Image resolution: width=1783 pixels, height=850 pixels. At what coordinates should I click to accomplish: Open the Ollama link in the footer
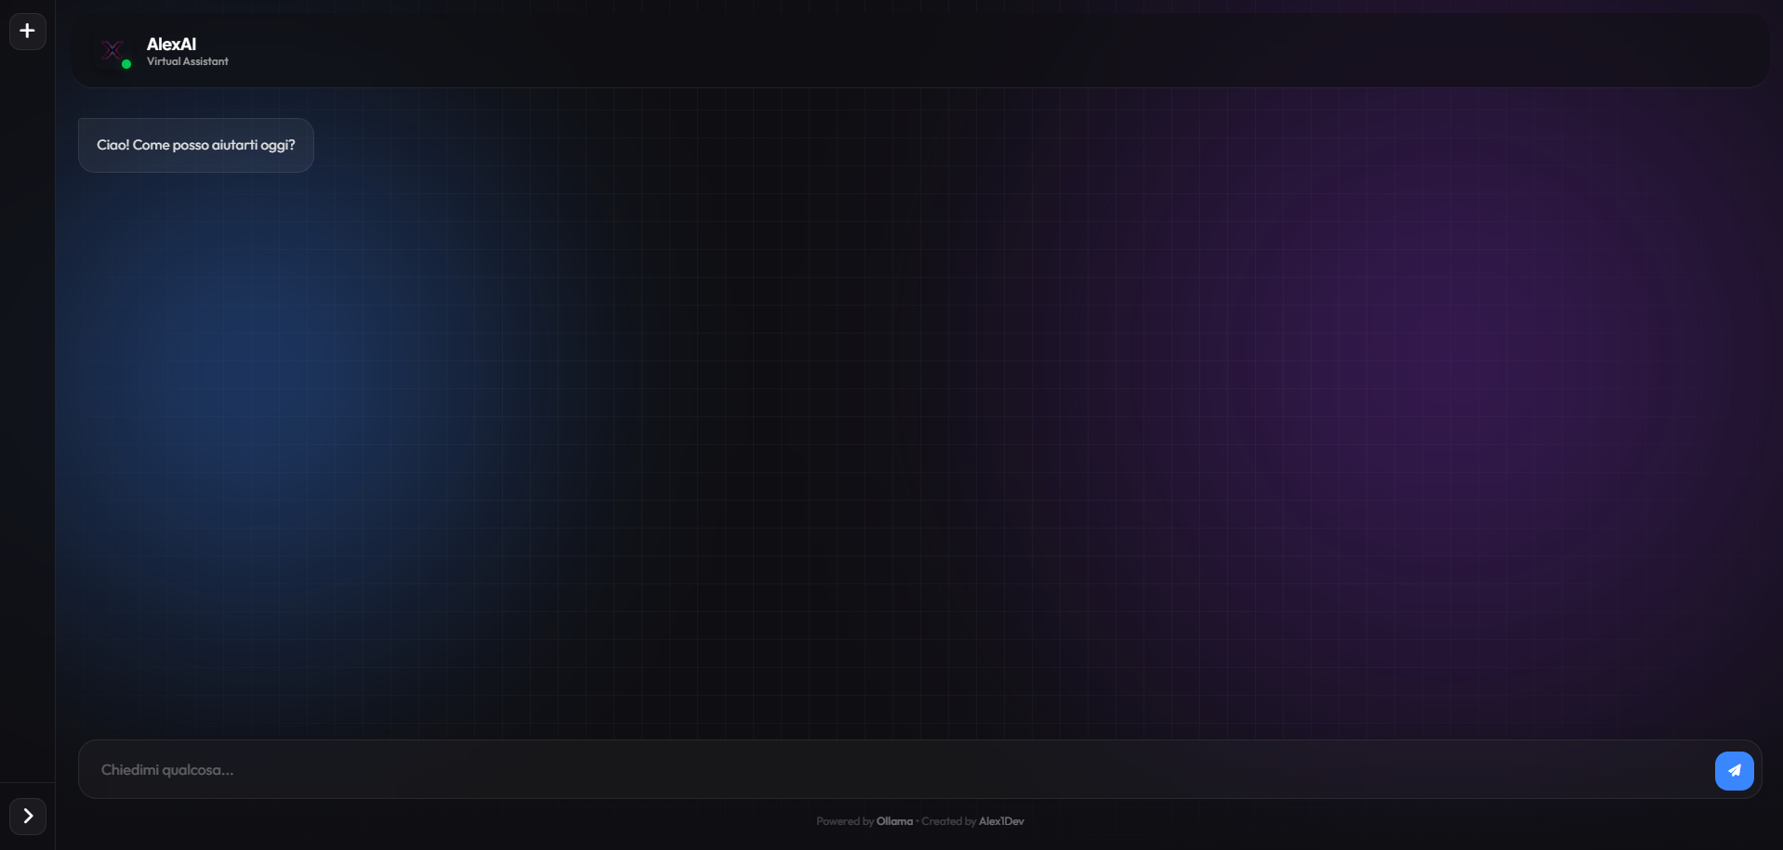[894, 821]
